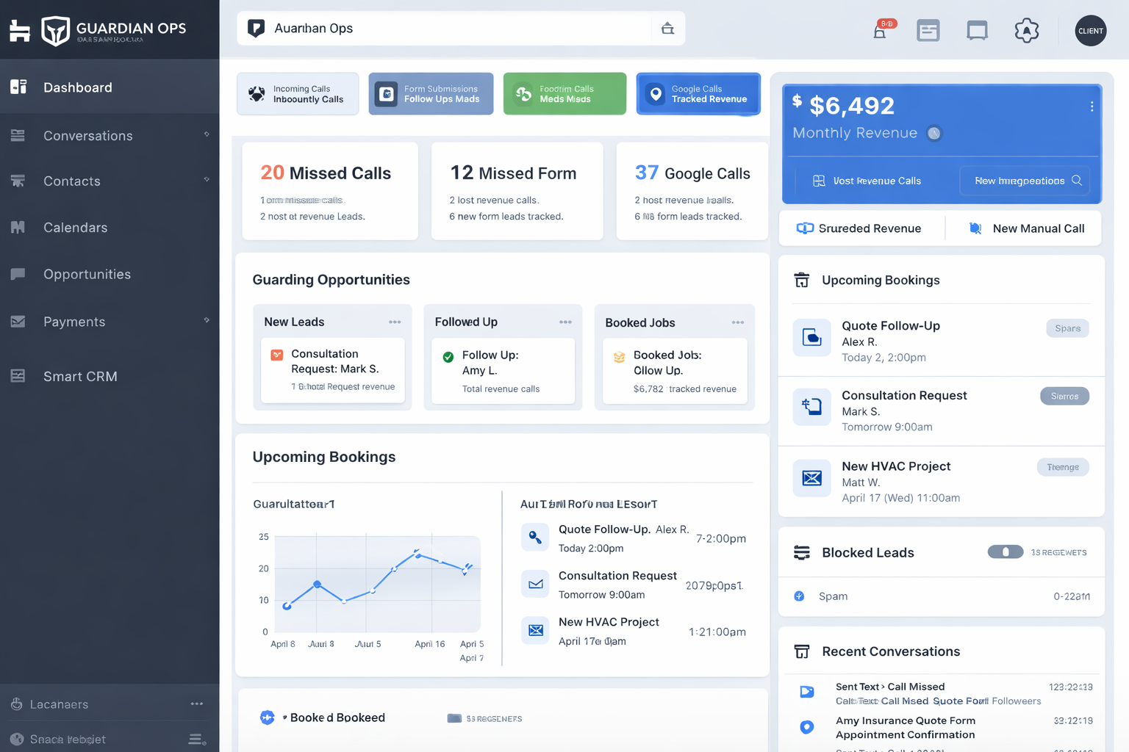The width and height of the screenshot is (1129, 752).
Task: Open the settings gear in the top bar
Action: tap(1027, 31)
